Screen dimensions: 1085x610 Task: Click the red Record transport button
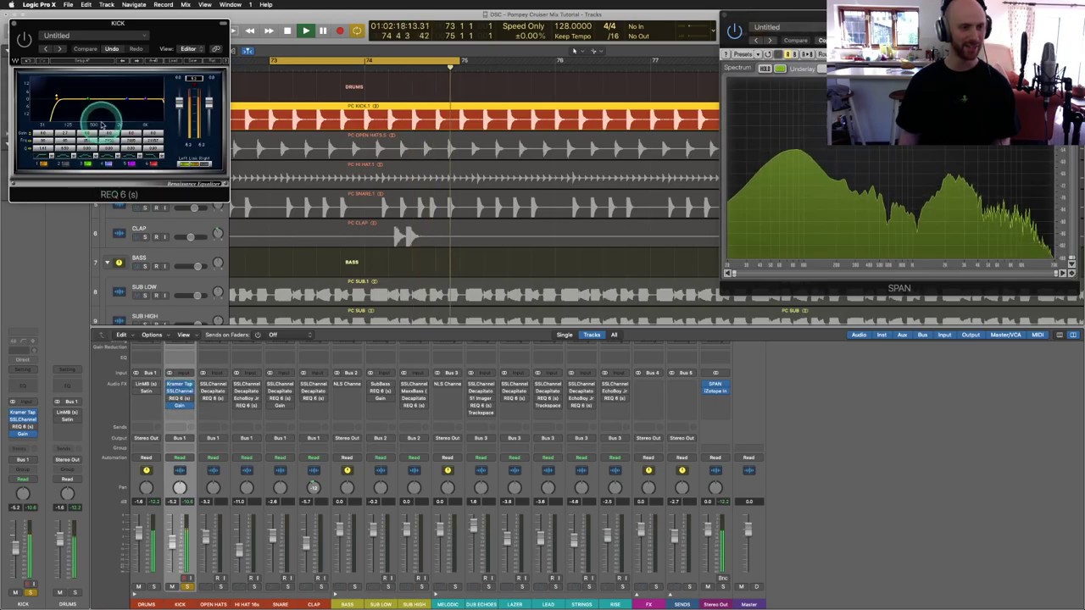coord(340,30)
